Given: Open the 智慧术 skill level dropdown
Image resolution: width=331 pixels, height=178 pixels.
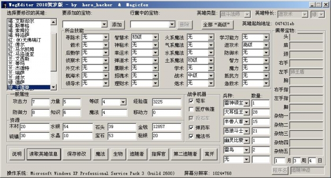Looking at the screenshot, I should 156,37.
